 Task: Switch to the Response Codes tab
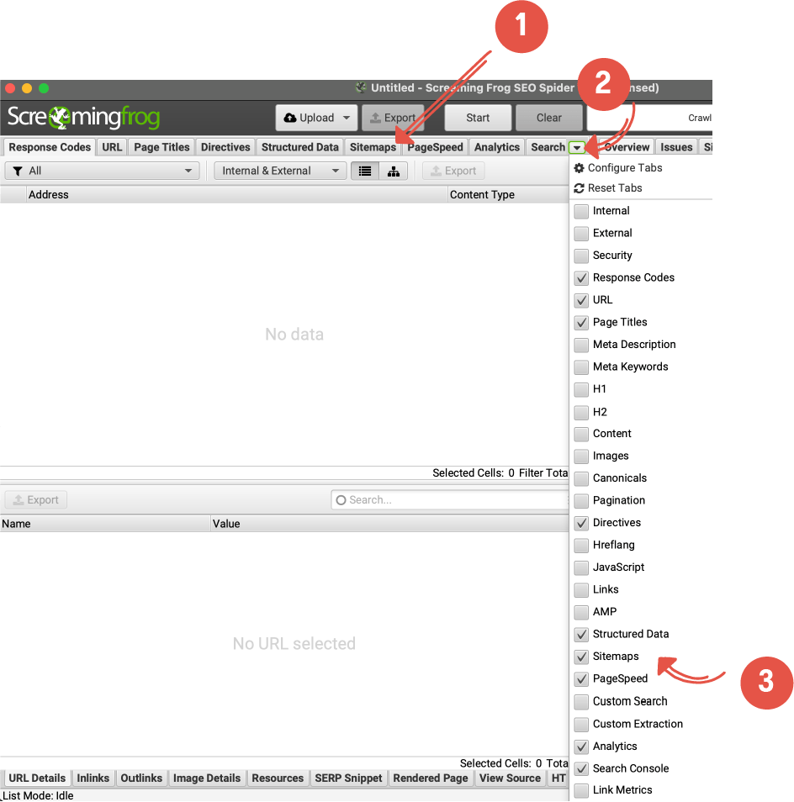click(50, 147)
